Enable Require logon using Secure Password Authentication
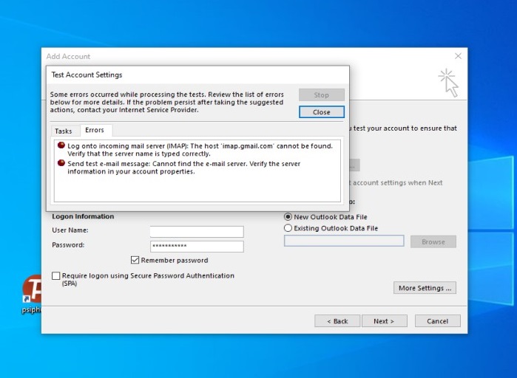The height and width of the screenshot is (378, 517). point(56,275)
